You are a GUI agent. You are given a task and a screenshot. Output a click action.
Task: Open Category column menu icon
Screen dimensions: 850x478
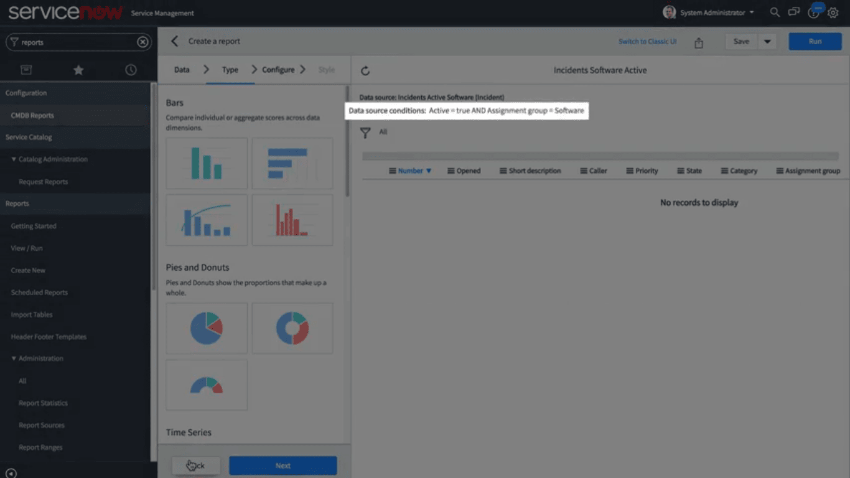tap(724, 171)
